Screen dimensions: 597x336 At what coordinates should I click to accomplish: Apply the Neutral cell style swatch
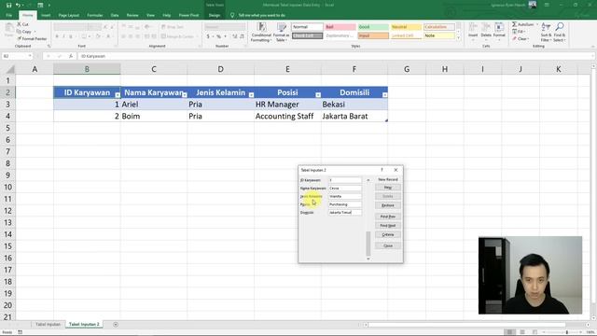(x=407, y=27)
